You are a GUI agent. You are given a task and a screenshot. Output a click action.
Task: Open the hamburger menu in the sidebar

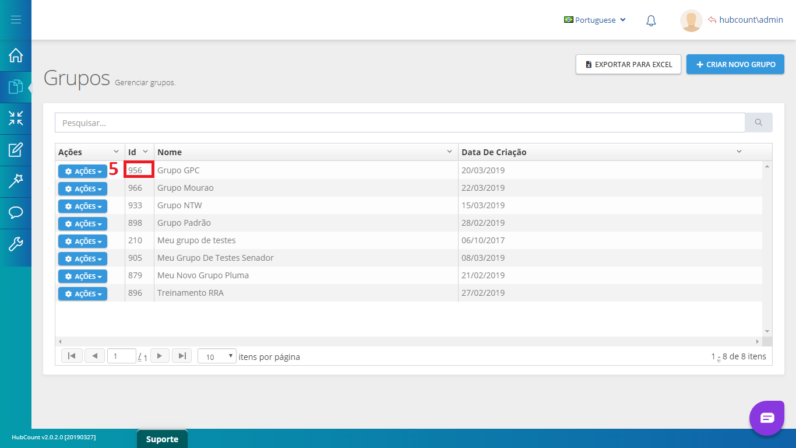click(x=16, y=20)
